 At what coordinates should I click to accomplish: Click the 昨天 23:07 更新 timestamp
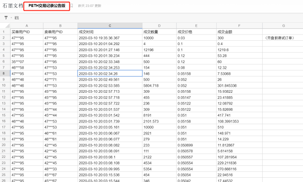tap(89, 6)
